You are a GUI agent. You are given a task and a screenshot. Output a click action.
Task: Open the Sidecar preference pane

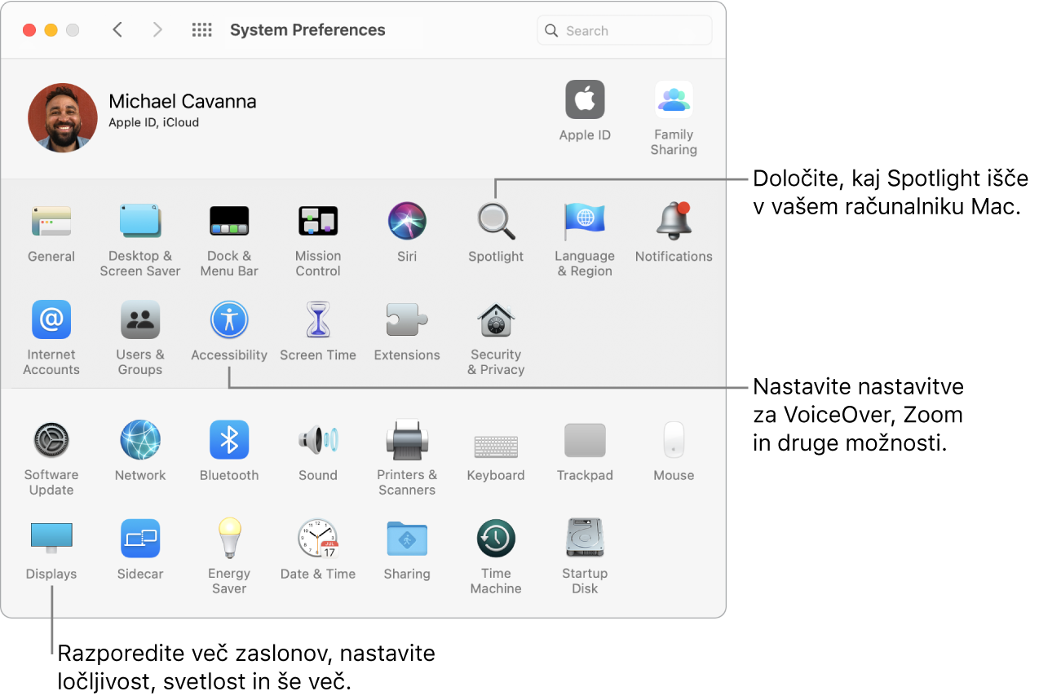coord(140,539)
